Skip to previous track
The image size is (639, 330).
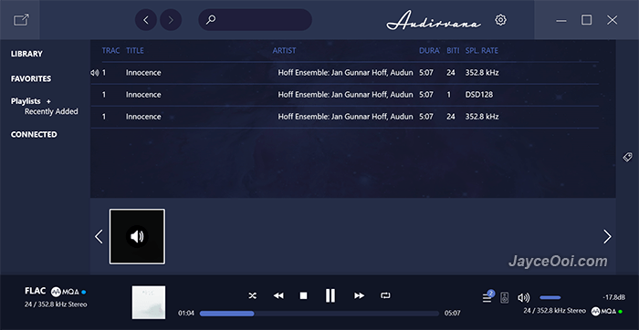[x=278, y=296]
